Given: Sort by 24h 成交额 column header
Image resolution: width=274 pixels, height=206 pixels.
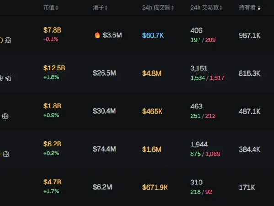Looking at the screenshot, I should point(158,7).
